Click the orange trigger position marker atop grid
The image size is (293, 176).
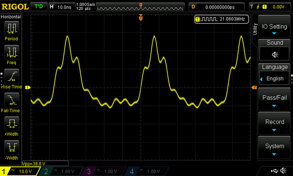tap(141, 17)
